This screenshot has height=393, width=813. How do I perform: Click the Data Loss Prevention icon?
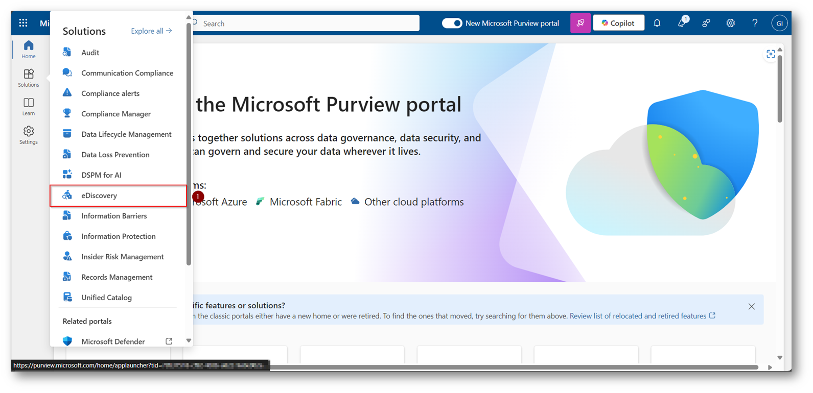pos(67,154)
